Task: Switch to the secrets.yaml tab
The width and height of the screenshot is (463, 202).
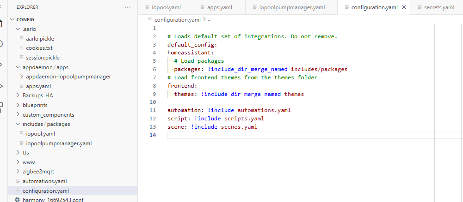Action: (437, 7)
